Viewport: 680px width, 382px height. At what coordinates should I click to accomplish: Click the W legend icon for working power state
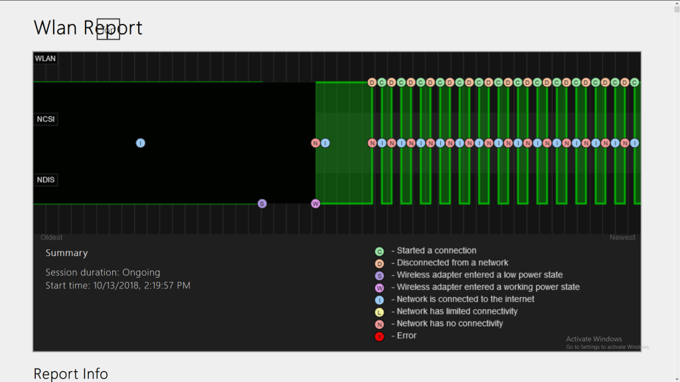click(x=379, y=288)
